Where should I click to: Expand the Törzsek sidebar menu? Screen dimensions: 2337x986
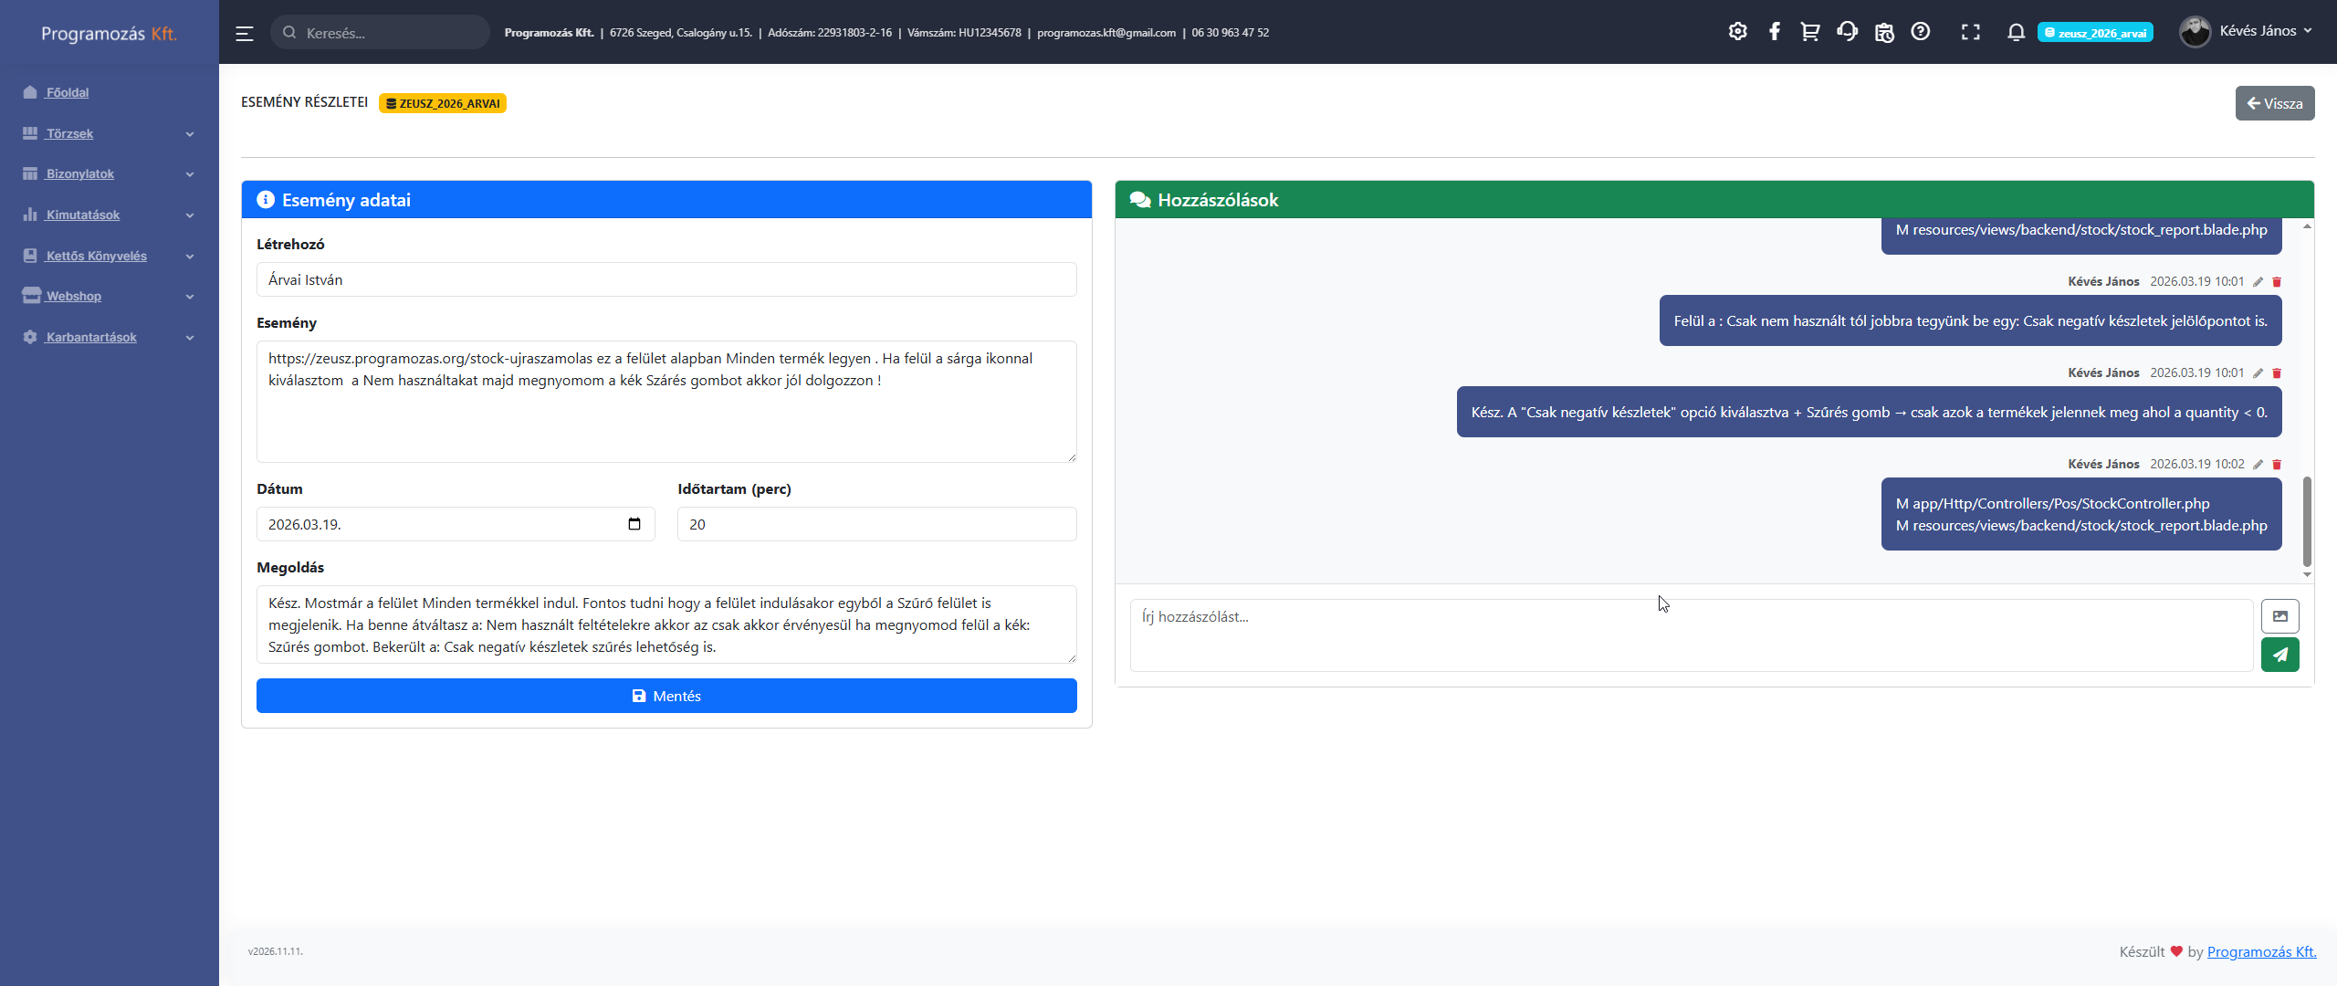(108, 133)
